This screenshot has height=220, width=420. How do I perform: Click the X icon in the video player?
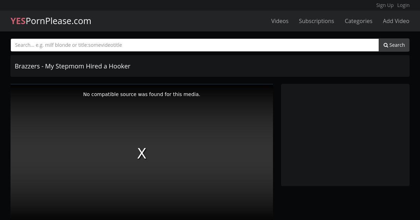pyautogui.click(x=142, y=153)
